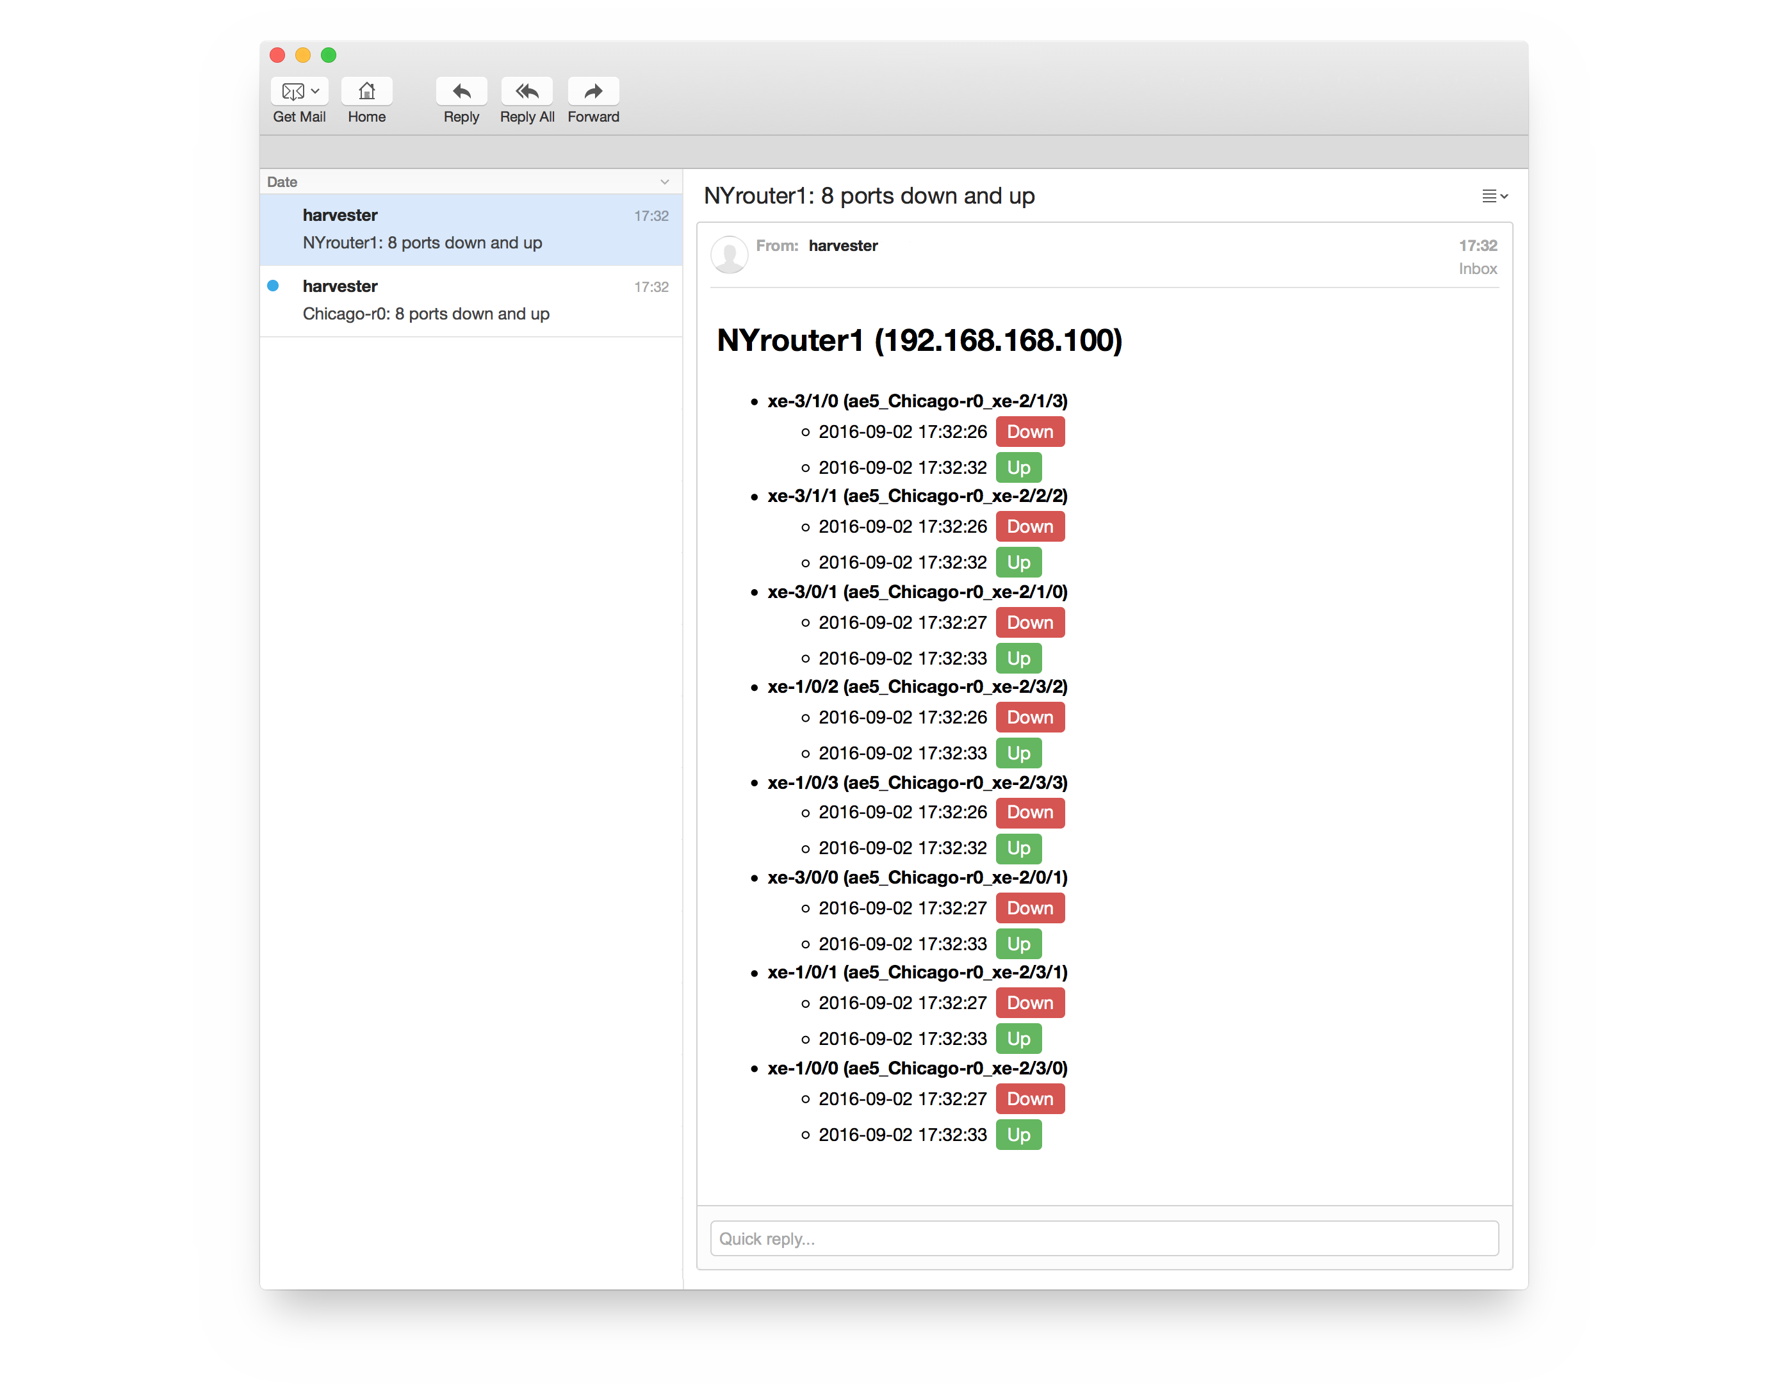Select NYrouter1 email in message list
This screenshot has width=1789, height=1392.
pos(471,229)
